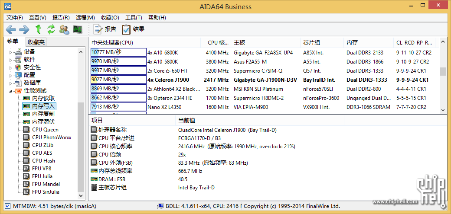Expand the 数据库 tree node arrow
The height and width of the screenshot is (214, 451).
coord(11,83)
